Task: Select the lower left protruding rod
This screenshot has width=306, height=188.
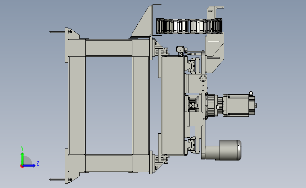Action: (57, 180)
